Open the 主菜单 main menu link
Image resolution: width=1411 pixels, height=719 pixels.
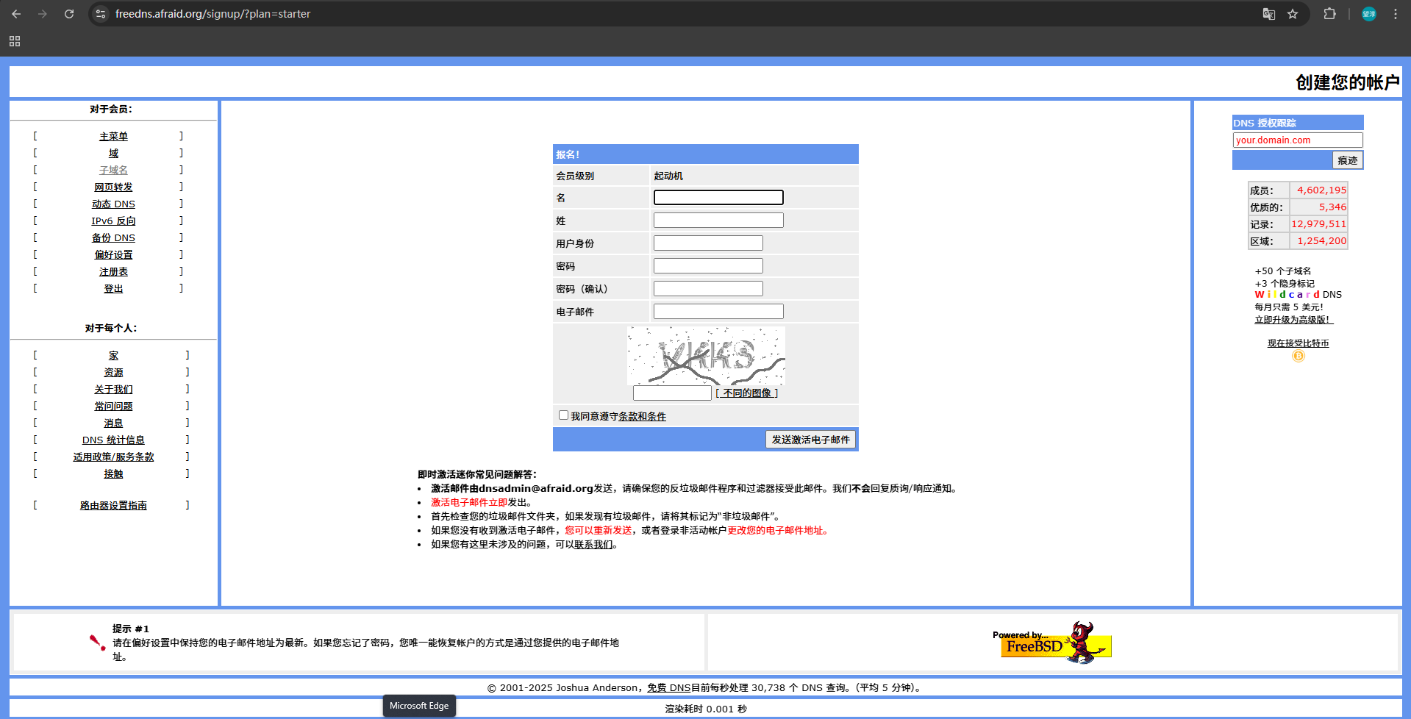pos(113,137)
